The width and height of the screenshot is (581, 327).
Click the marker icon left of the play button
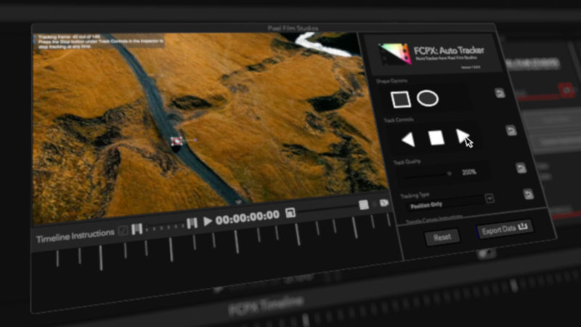tap(192, 223)
